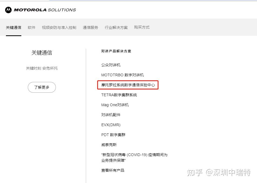Click the 关键时刻 安危所托 tagline
Screen dimensions: 257x183
pyautogui.click(x=42, y=68)
